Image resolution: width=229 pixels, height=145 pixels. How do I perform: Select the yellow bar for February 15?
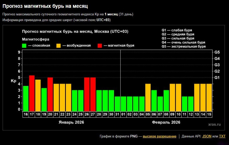click(x=209, y=97)
